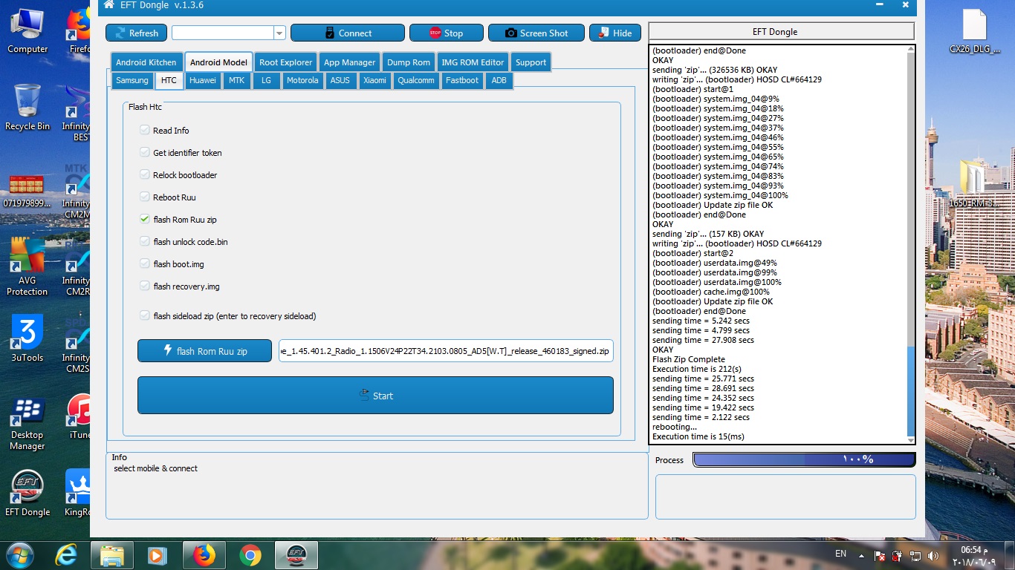Viewport: 1015px width, 570px height.
Task: Click the Process progress bar
Action: click(804, 459)
